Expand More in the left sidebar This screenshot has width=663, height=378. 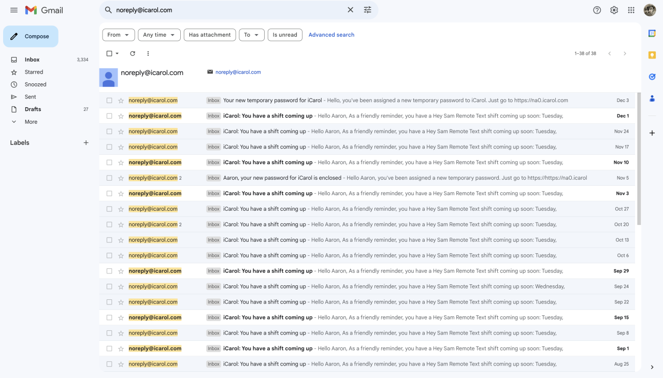click(x=31, y=122)
